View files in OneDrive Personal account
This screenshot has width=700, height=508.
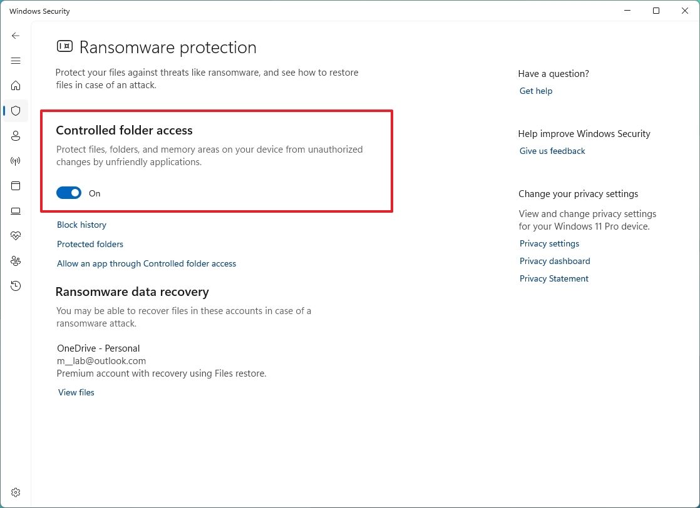[x=76, y=392]
